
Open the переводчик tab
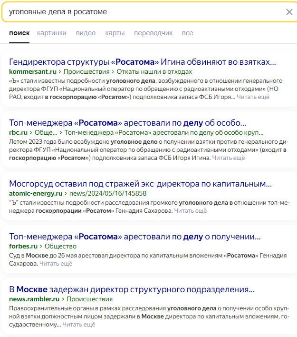click(x=153, y=33)
